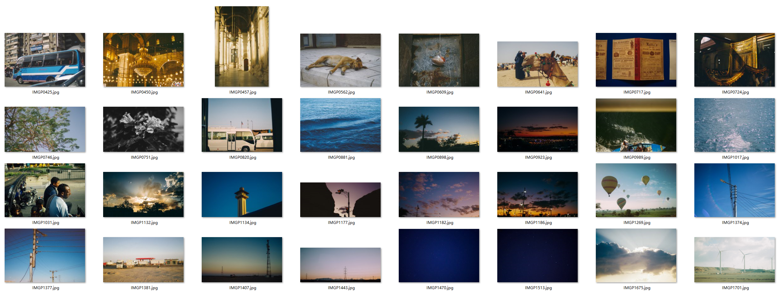Open the IMGP0457.jpg corridor thumbnail
The height and width of the screenshot is (303, 783).
pyautogui.click(x=242, y=46)
